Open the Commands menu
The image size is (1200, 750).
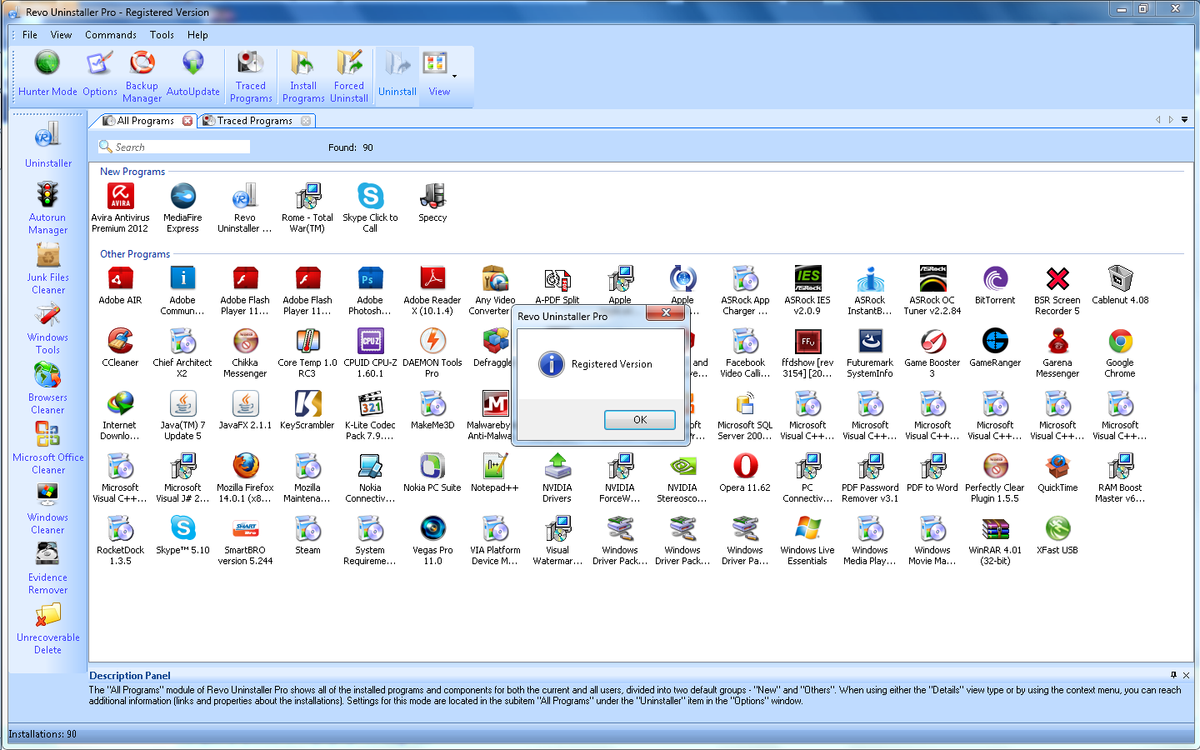pyautogui.click(x=111, y=35)
